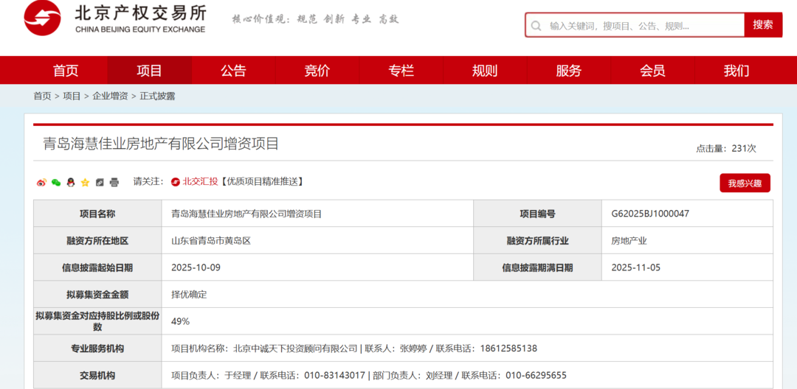Share via the WeChat icon

56,182
